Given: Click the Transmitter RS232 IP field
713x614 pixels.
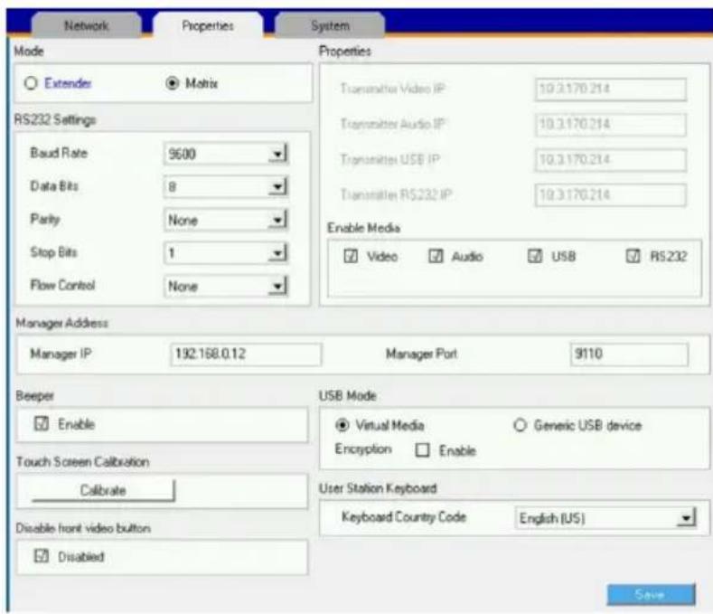Looking at the screenshot, I should [611, 195].
